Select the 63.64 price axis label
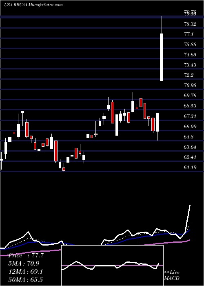 tap(191, 147)
